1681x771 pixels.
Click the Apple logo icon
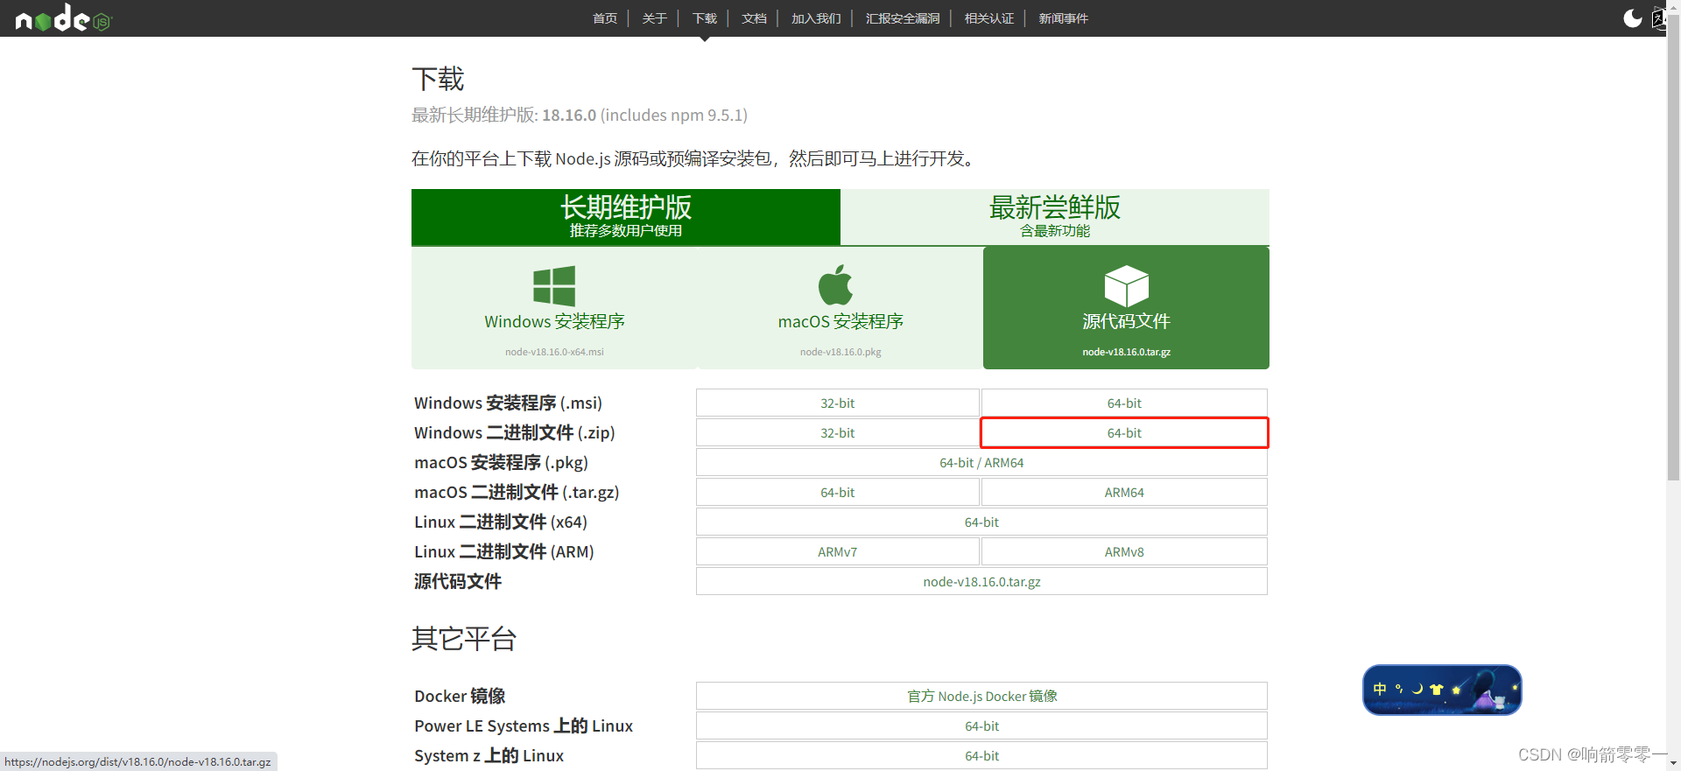coord(836,285)
